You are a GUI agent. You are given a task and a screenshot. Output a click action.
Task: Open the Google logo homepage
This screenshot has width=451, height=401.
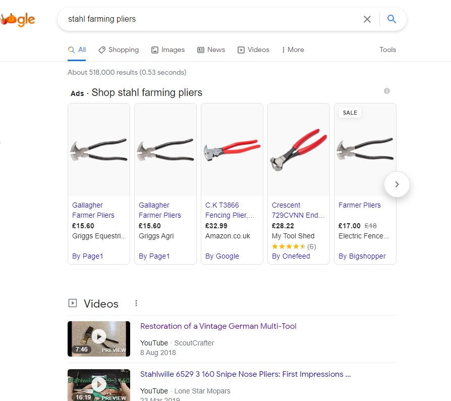click(19, 20)
